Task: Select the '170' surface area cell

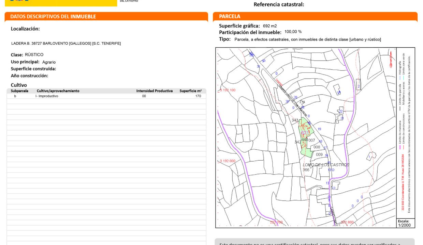Action: 198,96
